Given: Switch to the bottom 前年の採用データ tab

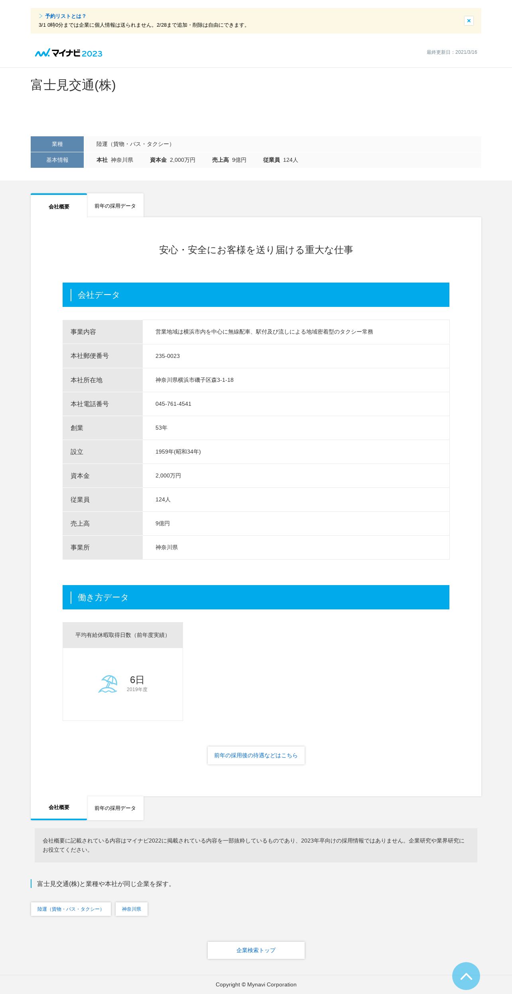Looking at the screenshot, I should click(115, 808).
